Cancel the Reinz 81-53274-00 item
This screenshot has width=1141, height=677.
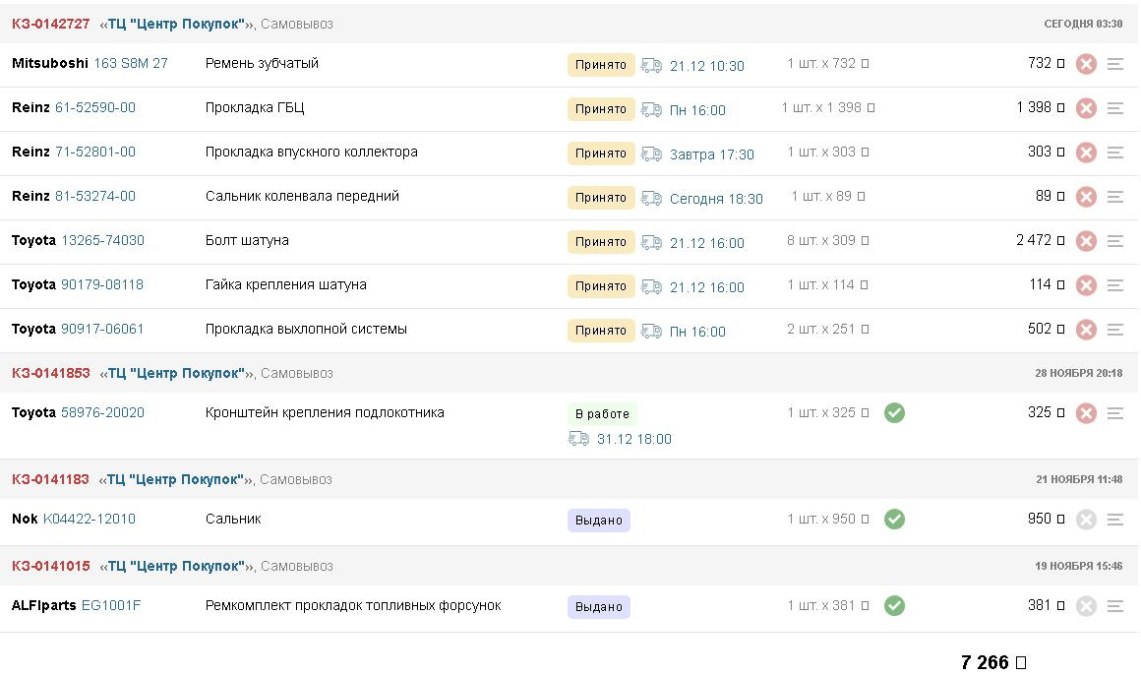pos(1086,197)
